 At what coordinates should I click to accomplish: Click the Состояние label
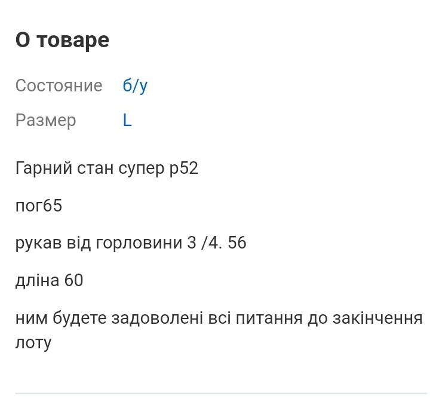59,86
